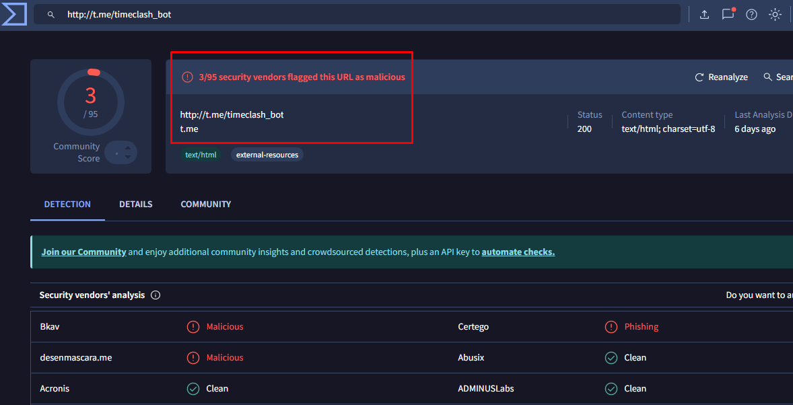Follow the Join our Community link
The width and height of the screenshot is (793, 405).
click(x=83, y=252)
